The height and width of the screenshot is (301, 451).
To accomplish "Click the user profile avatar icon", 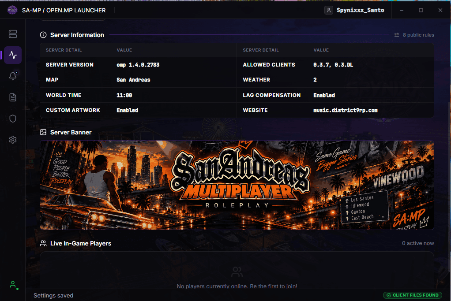I will click(x=328, y=10).
